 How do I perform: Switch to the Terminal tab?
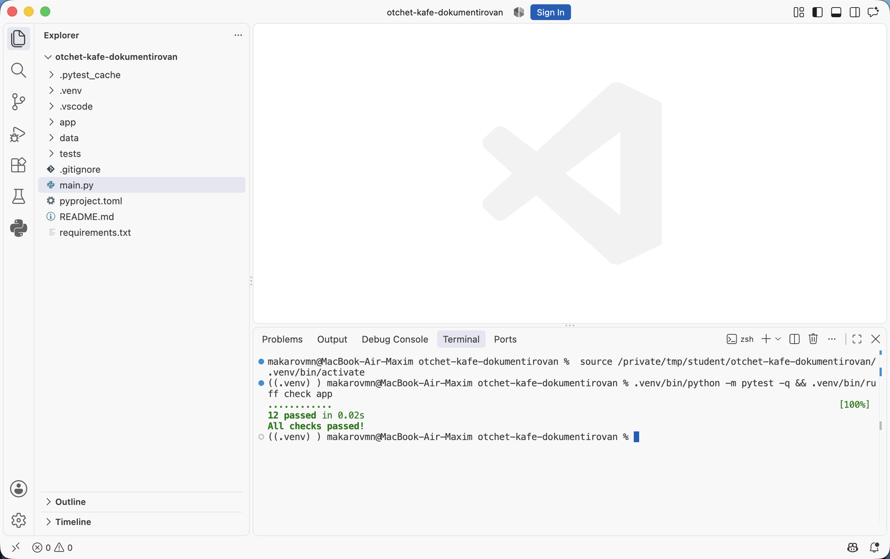coord(461,339)
